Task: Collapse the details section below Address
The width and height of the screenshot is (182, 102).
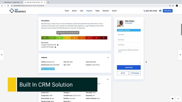Action: pyautogui.click(x=108, y=79)
